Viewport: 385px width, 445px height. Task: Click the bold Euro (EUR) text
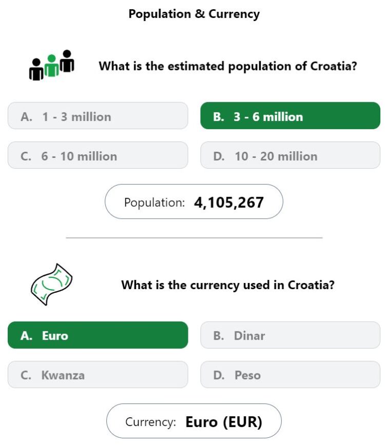click(224, 422)
